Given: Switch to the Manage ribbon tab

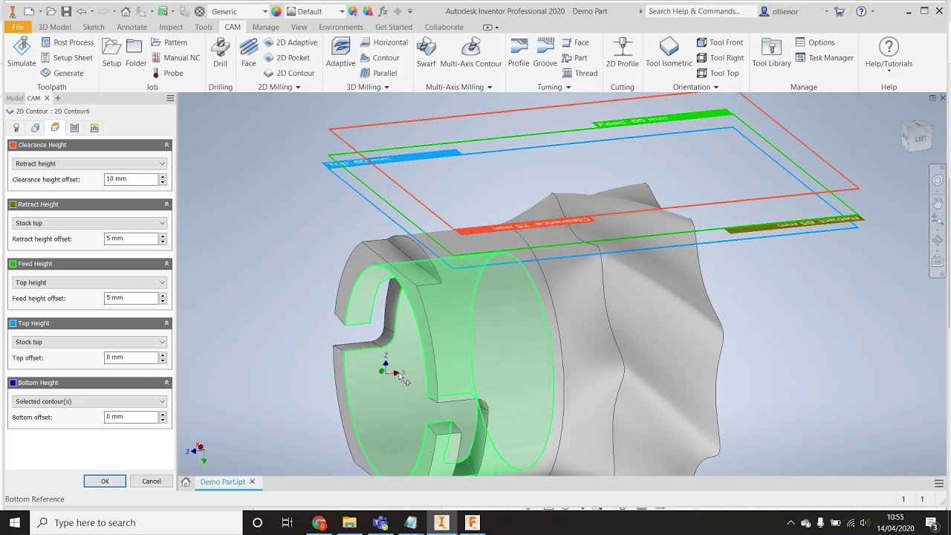Looking at the screenshot, I should (x=265, y=27).
